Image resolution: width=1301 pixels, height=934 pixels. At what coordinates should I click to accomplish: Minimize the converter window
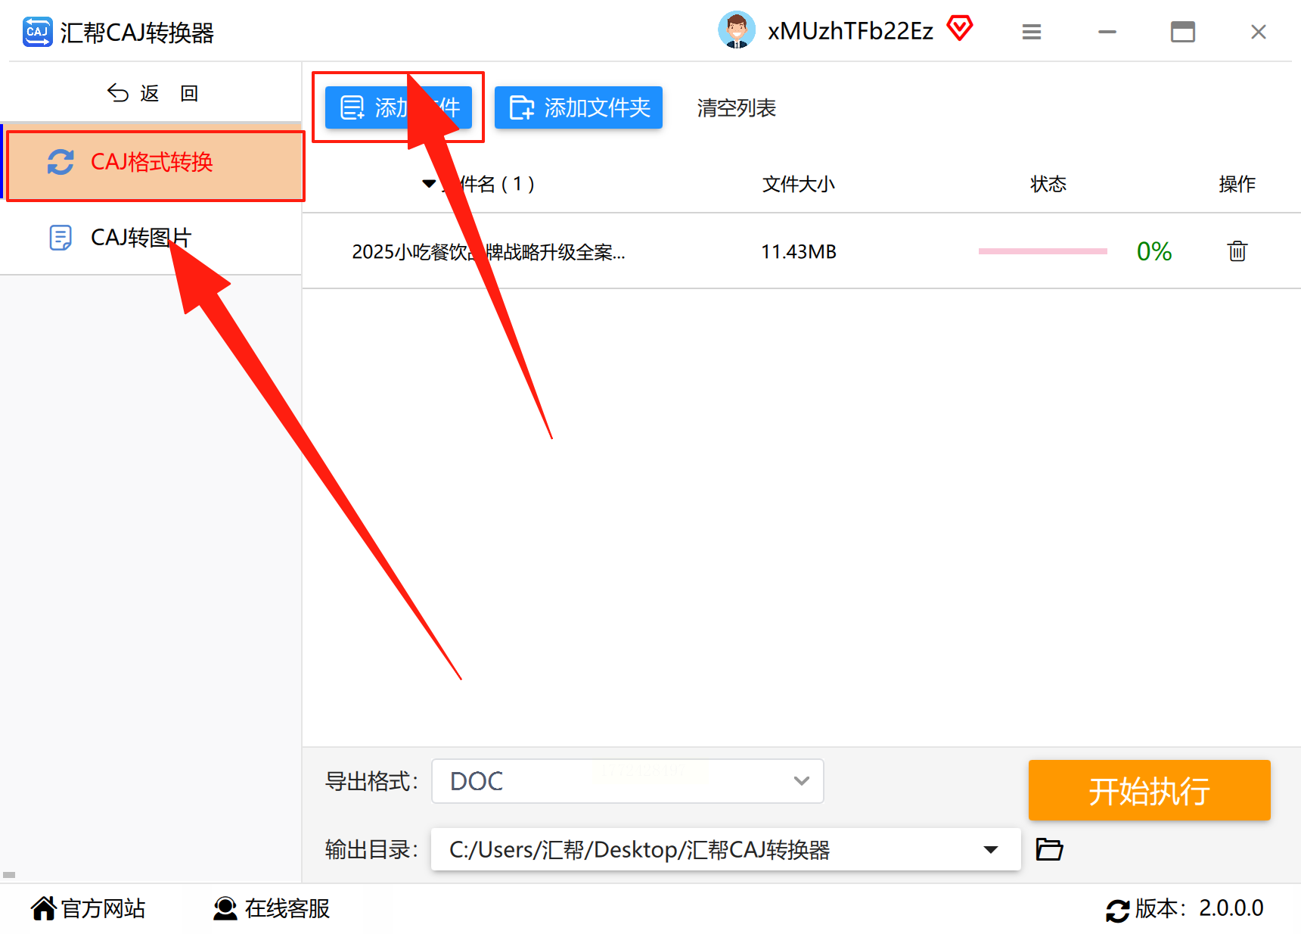[x=1107, y=32]
